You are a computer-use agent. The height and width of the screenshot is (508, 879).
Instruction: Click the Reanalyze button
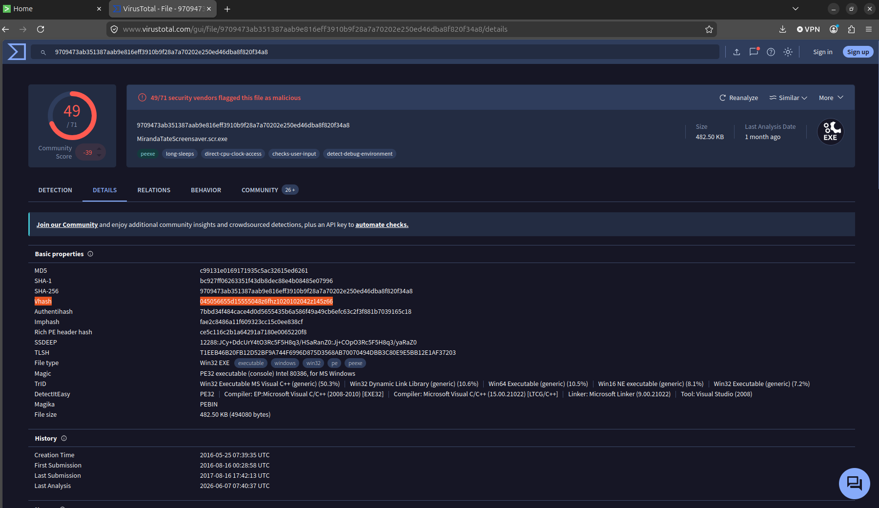[738, 98]
